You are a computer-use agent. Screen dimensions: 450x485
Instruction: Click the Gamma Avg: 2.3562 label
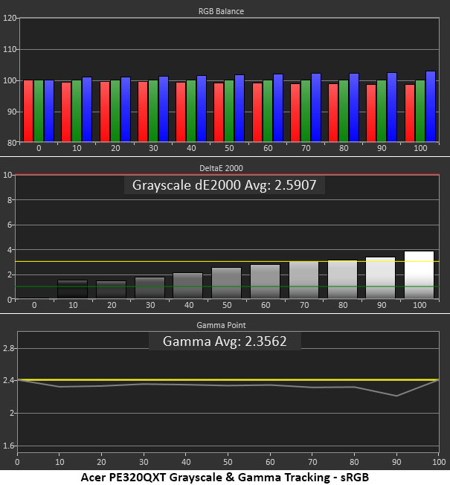(x=225, y=341)
